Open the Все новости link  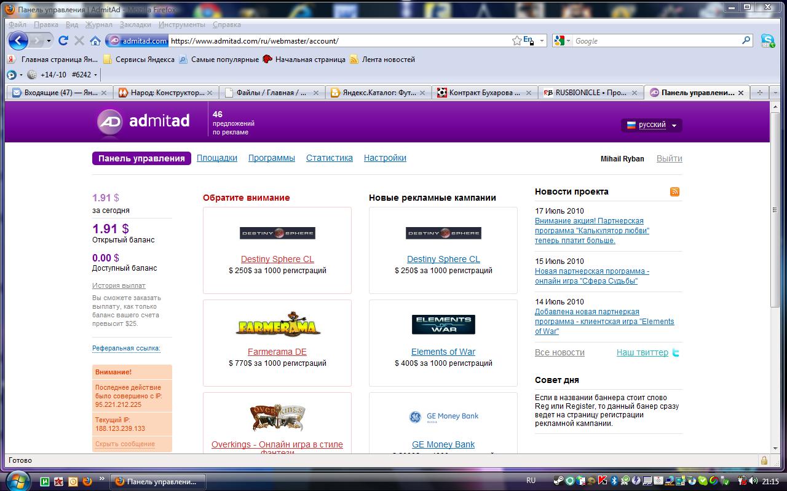pyautogui.click(x=560, y=352)
